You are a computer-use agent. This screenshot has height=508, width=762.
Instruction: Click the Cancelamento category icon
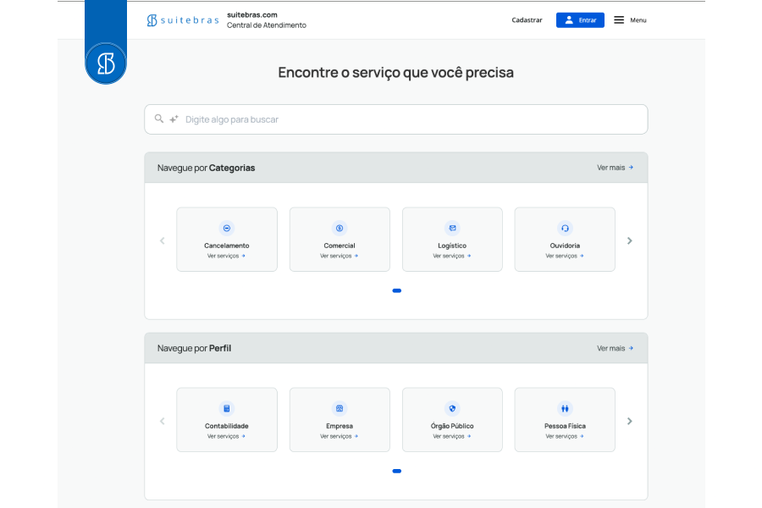tap(226, 227)
